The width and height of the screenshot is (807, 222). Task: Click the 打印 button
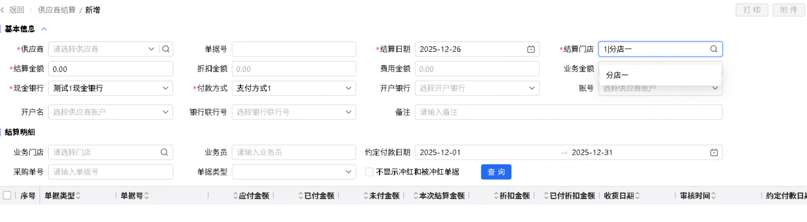click(x=751, y=10)
